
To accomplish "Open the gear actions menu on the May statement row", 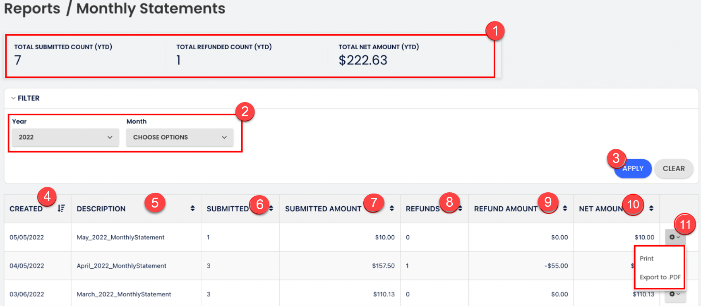I will pos(675,237).
